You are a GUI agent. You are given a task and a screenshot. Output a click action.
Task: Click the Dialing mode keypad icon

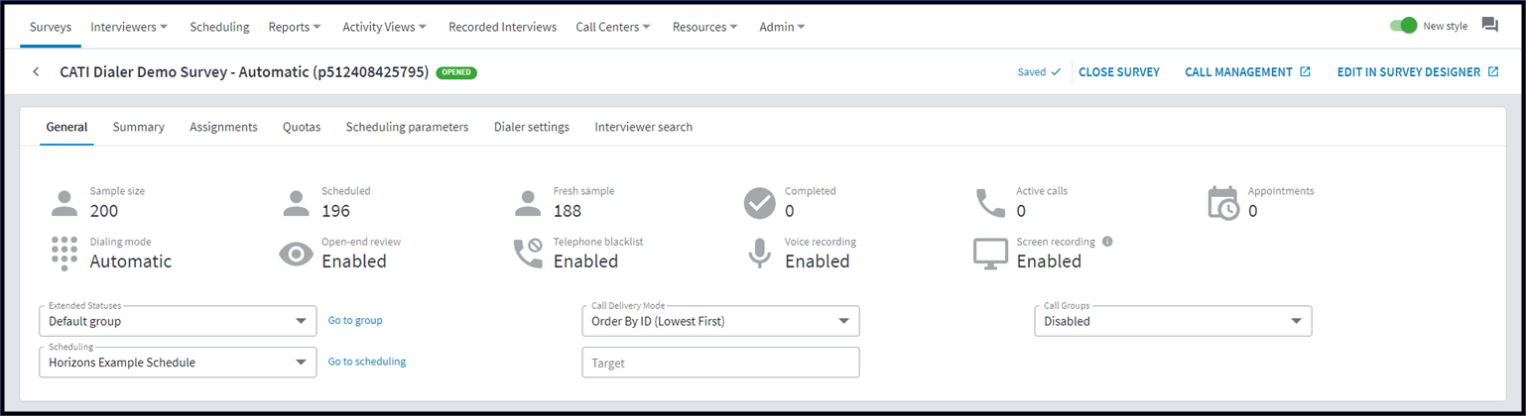pyautogui.click(x=64, y=254)
